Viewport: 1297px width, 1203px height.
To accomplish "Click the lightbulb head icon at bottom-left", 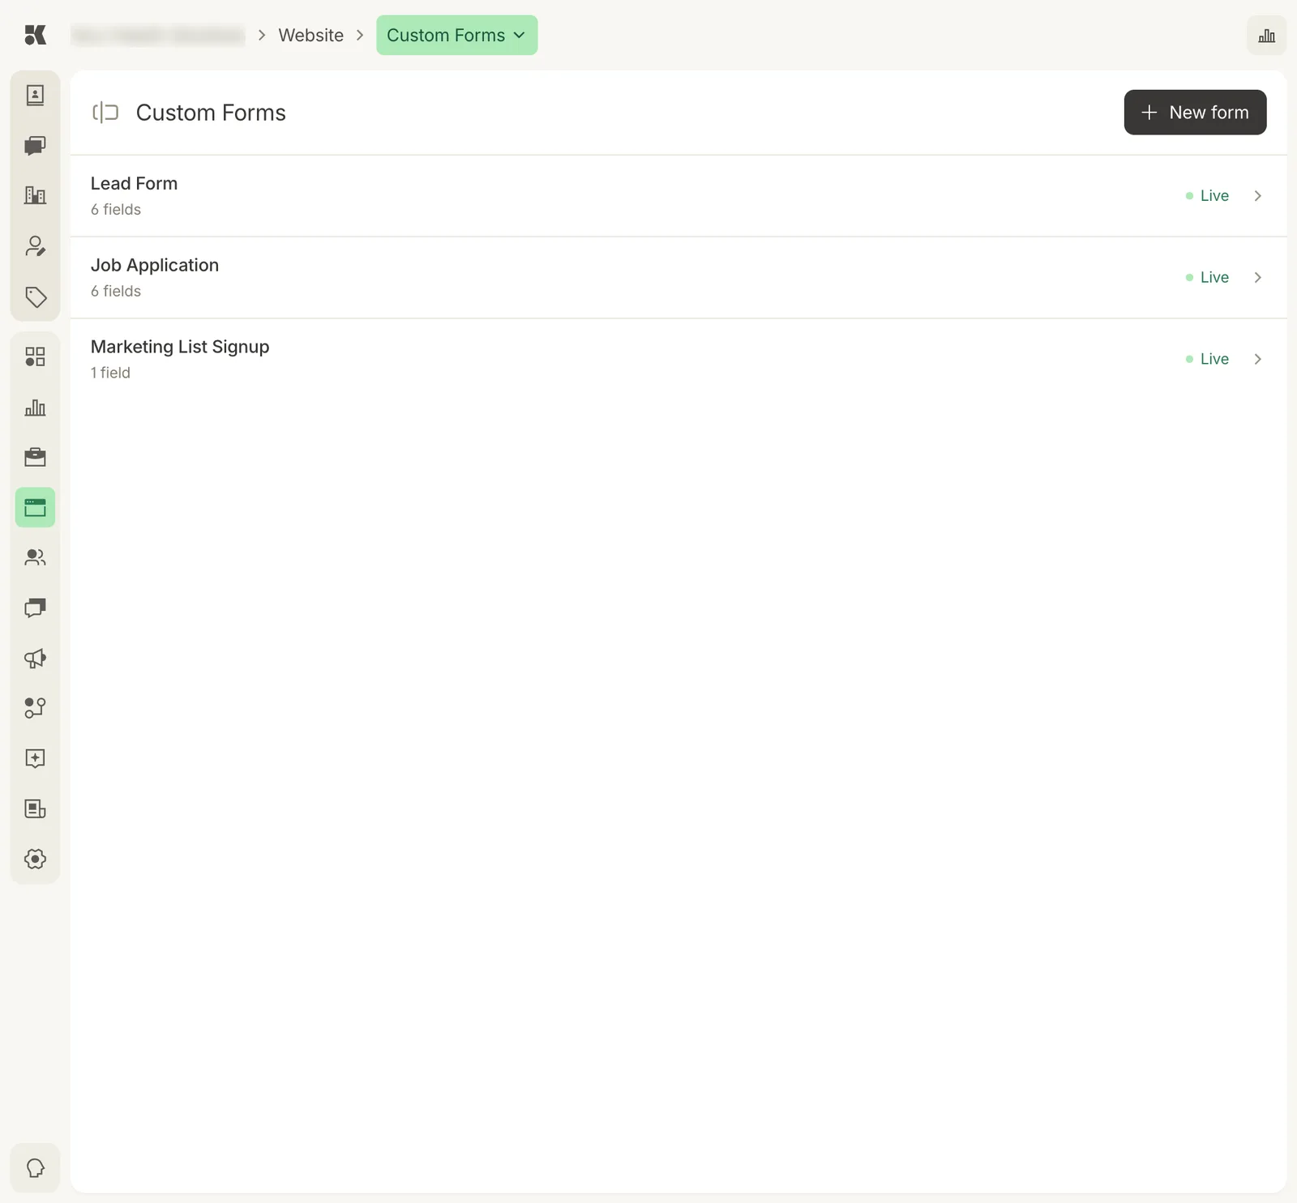I will click(x=35, y=1168).
